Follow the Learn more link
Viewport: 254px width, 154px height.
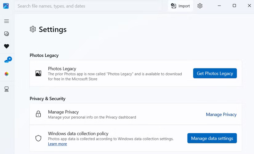tap(57, 144)
